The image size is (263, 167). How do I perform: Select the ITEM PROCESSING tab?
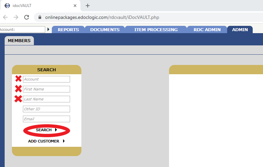pyautogui.click(x=156, y=29)
